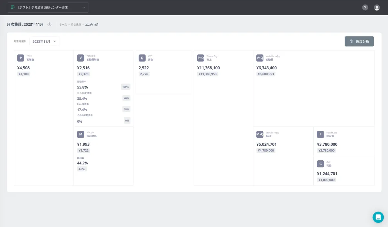This screenshot has width=388, height=227.
Task: Click the P×Q sales badge icon
Action: pyautogui.click(x=200, y=58)
